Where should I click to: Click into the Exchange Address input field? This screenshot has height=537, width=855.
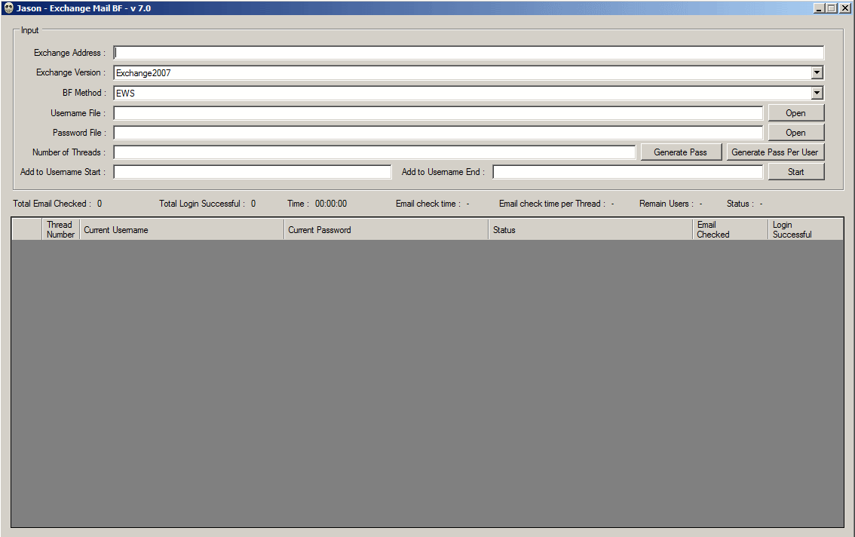tap(468, 53)
